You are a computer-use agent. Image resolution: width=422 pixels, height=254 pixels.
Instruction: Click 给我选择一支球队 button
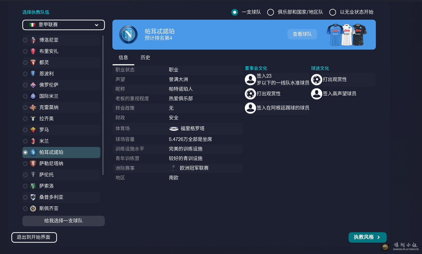coord(63,221)
